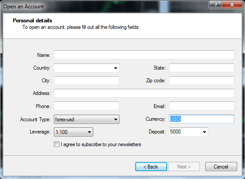Open the Account Type forex-usd dropdown

87,119
